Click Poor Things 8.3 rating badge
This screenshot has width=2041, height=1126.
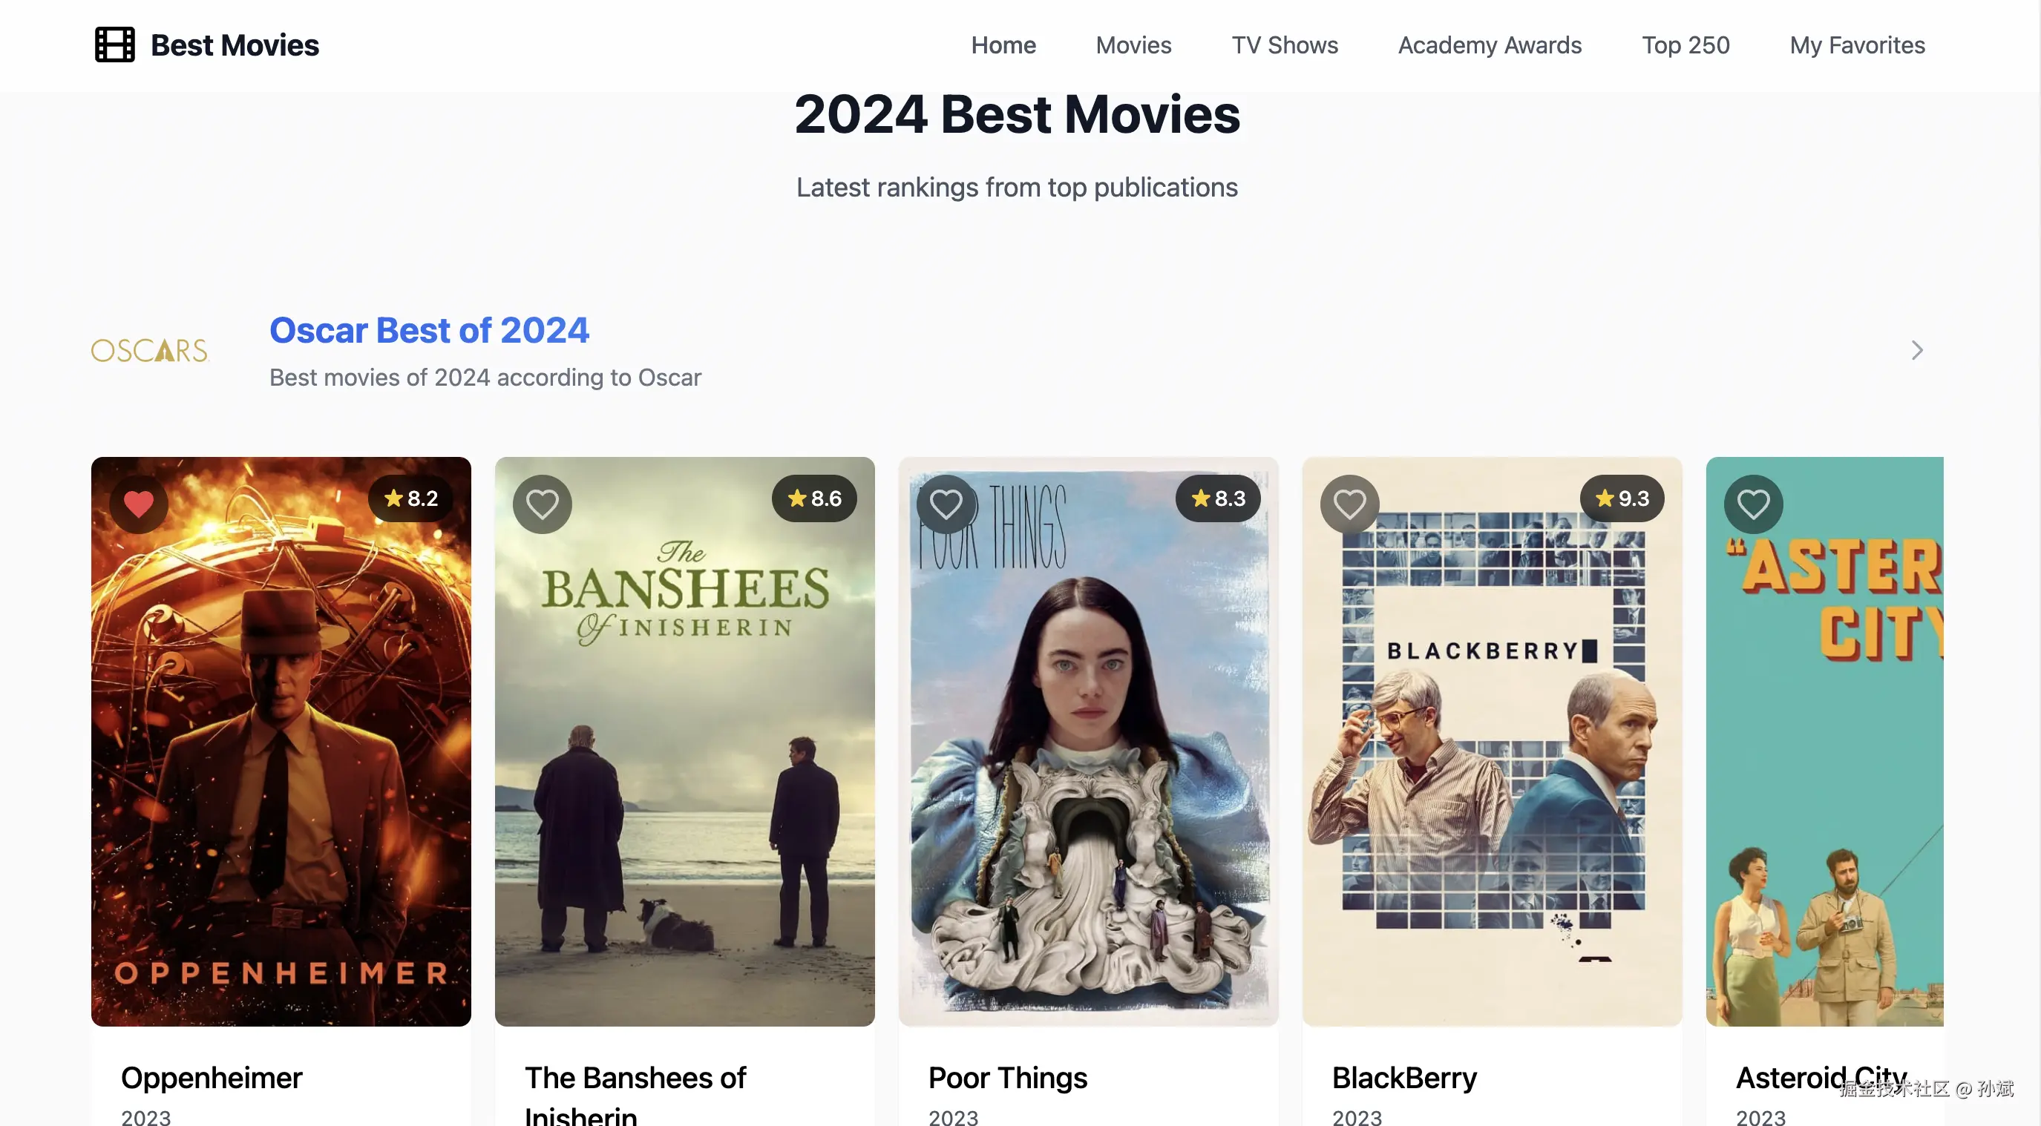tap(1218, 498)
